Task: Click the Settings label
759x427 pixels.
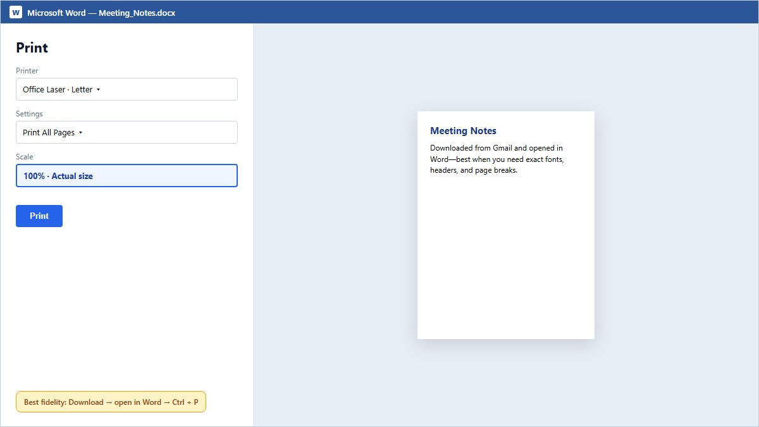Action: pos(29,114)
